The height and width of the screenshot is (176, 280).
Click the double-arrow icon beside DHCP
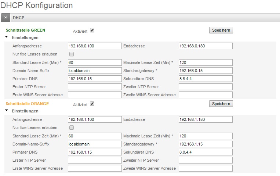pos(6,18)
